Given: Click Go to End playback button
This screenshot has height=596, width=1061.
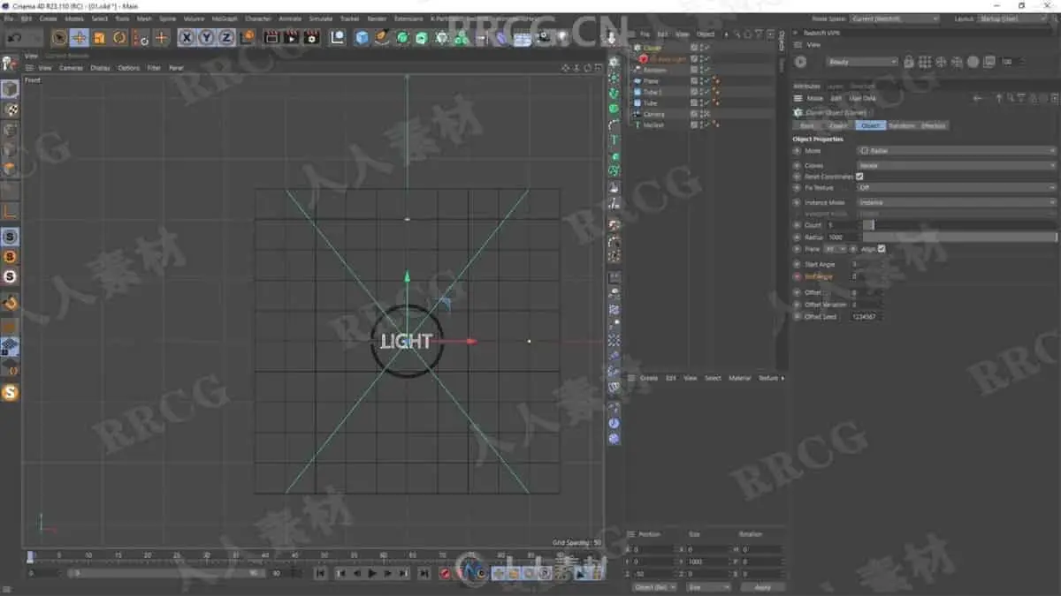Looking at the screenshot, I should 424,573.
